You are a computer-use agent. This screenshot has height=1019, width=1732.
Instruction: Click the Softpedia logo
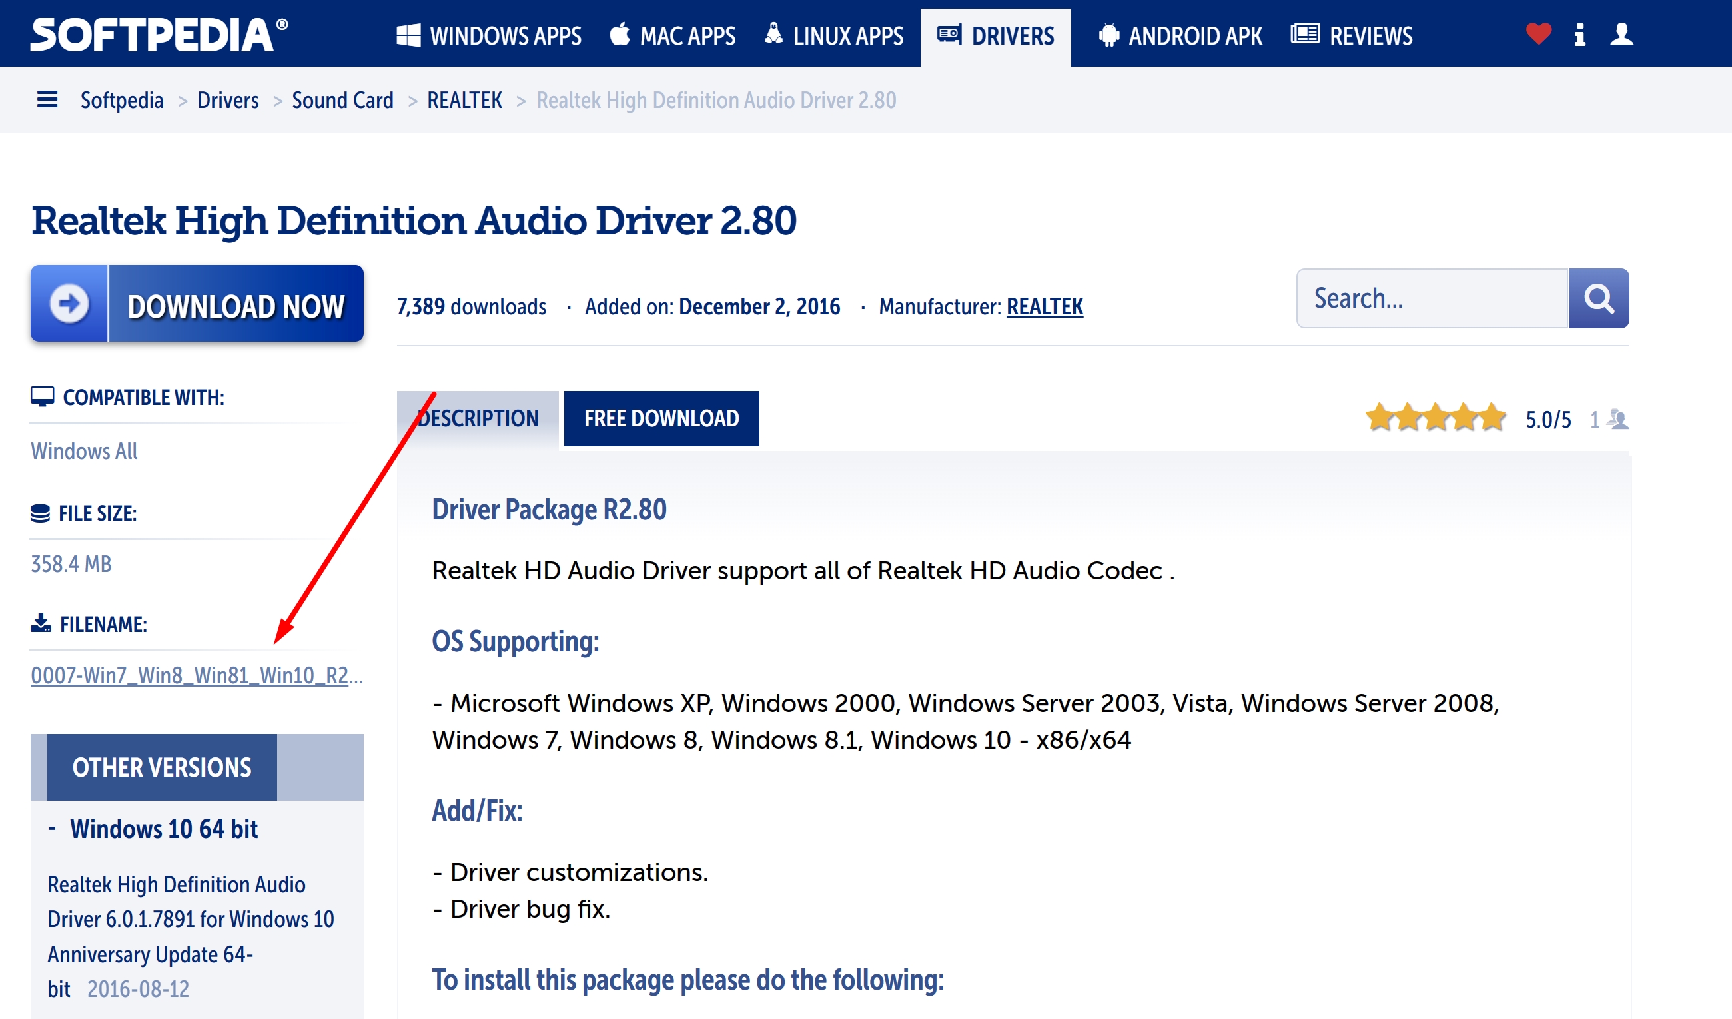click(x=159, y=35)
